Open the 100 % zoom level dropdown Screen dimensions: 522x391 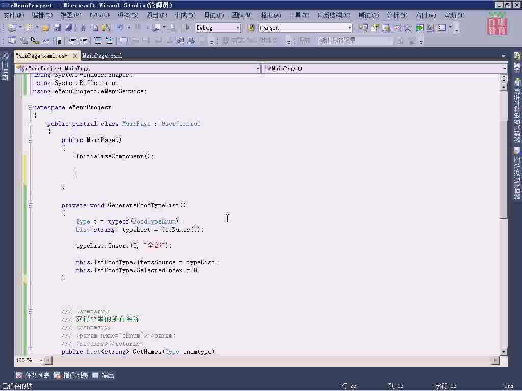tap(41, 360)
